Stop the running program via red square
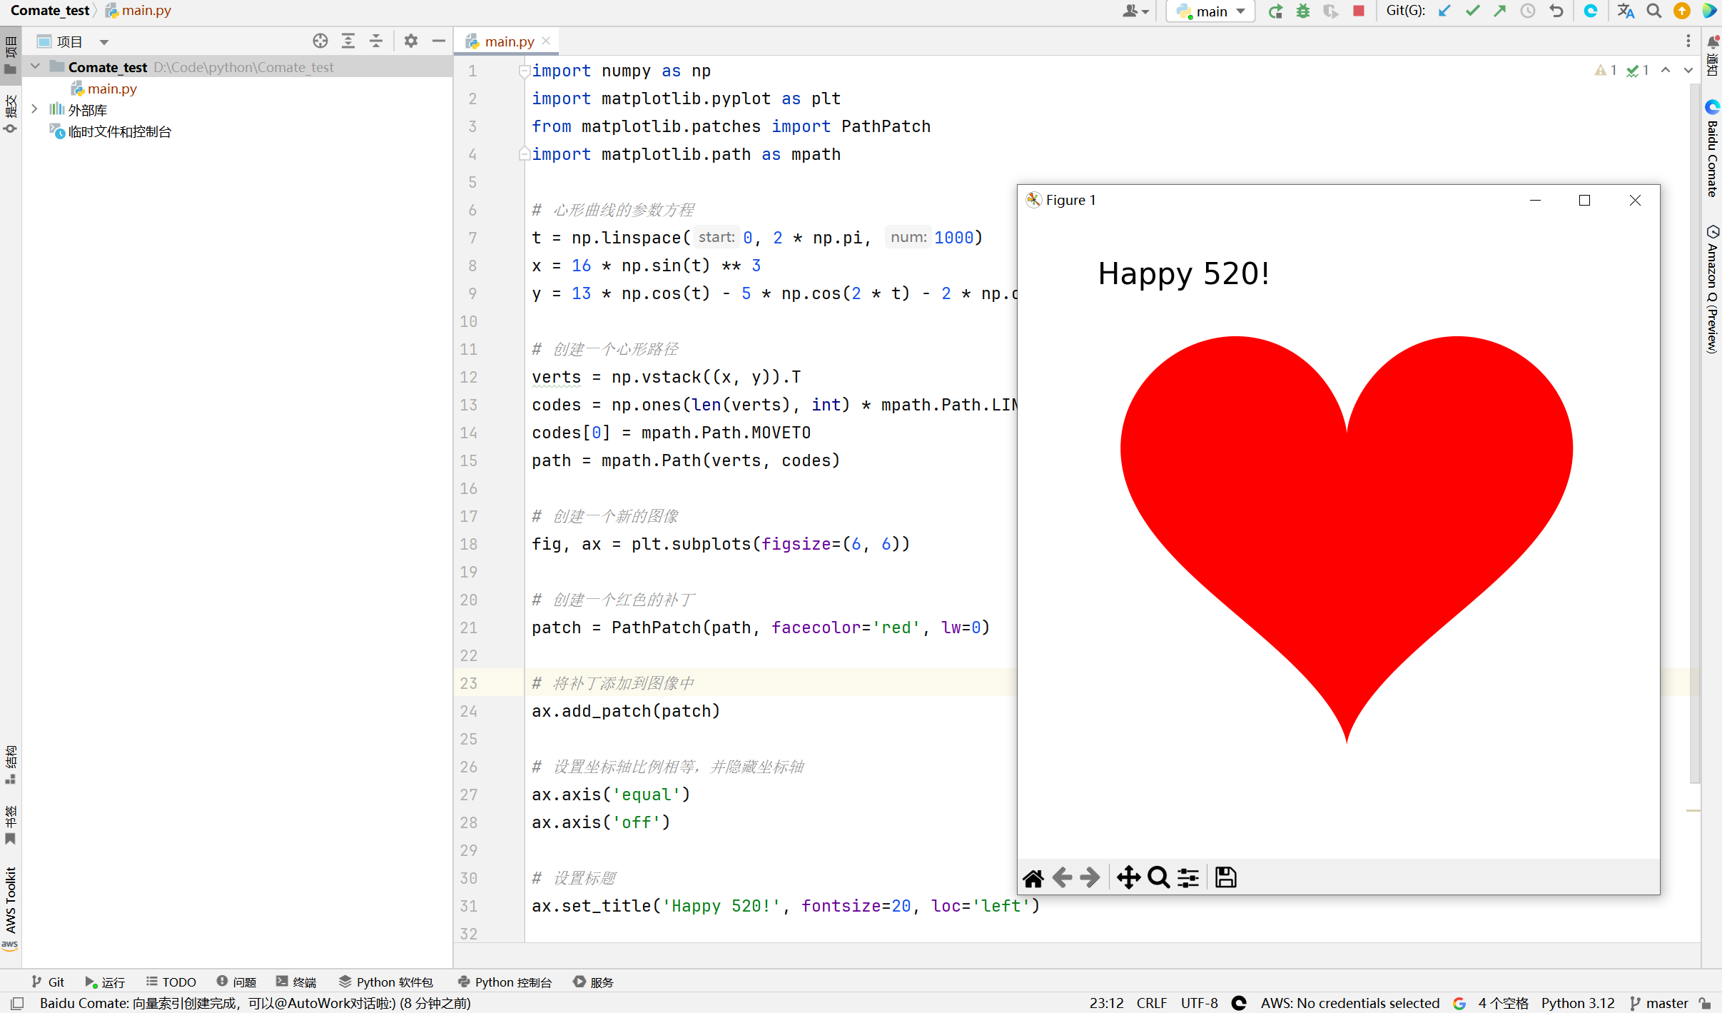The image size is (1722, 1013). pos(1359,11)
